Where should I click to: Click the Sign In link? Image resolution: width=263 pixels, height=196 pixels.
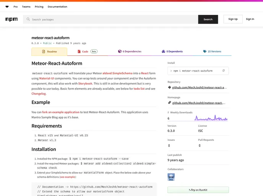click(250, 19)
